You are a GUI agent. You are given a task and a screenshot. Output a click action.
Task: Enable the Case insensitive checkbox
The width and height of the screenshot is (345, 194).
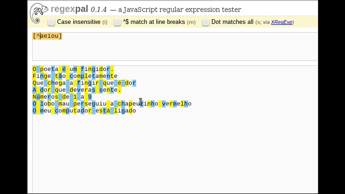pyautogui.click(x=51, y=22)
